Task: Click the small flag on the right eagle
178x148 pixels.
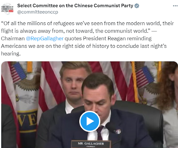Action: pyautogui.click(x=145, y=77)
